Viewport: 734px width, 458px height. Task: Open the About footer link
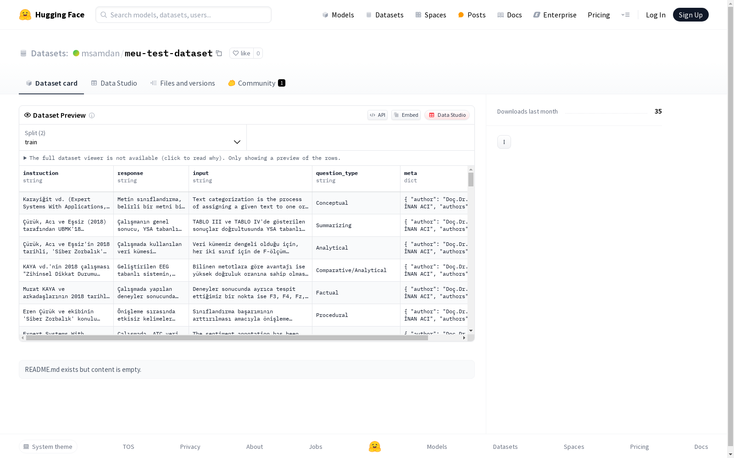pos(255,447)
